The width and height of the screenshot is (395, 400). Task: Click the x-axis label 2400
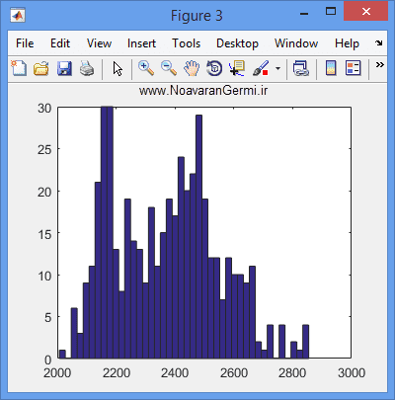click(175, 373)
